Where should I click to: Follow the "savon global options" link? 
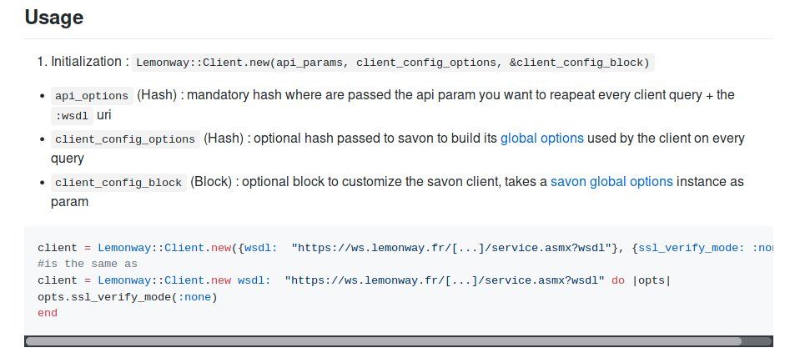point(611,181)
